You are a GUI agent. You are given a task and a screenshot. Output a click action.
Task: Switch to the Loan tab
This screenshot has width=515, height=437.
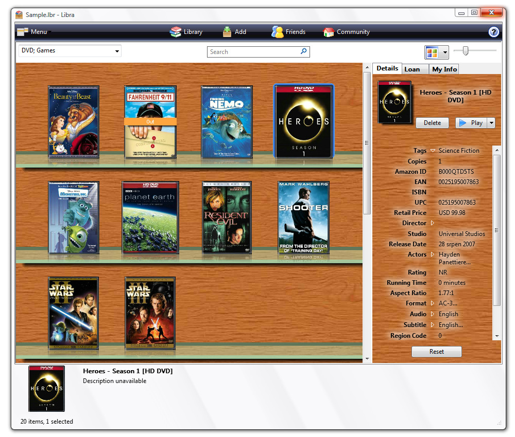click(416, 69)
